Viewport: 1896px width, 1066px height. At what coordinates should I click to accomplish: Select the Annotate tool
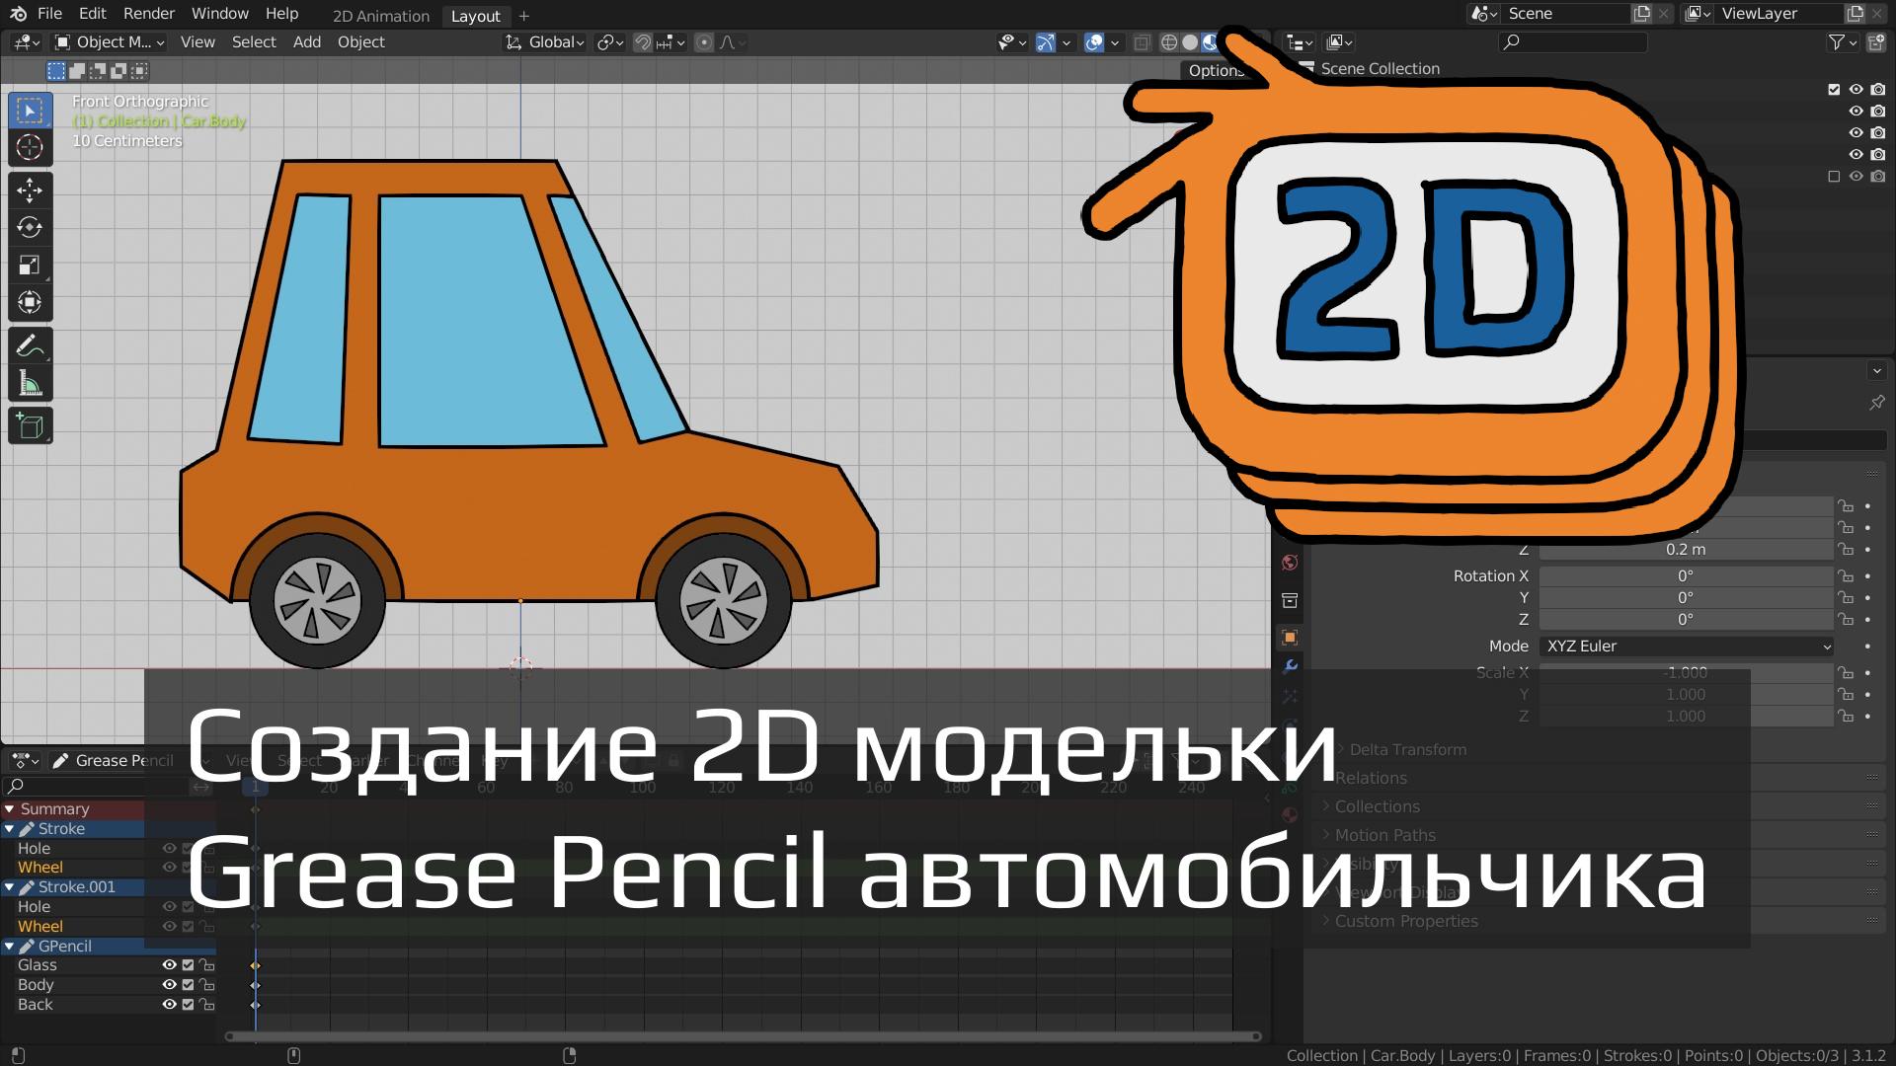[x=30, y=344]
